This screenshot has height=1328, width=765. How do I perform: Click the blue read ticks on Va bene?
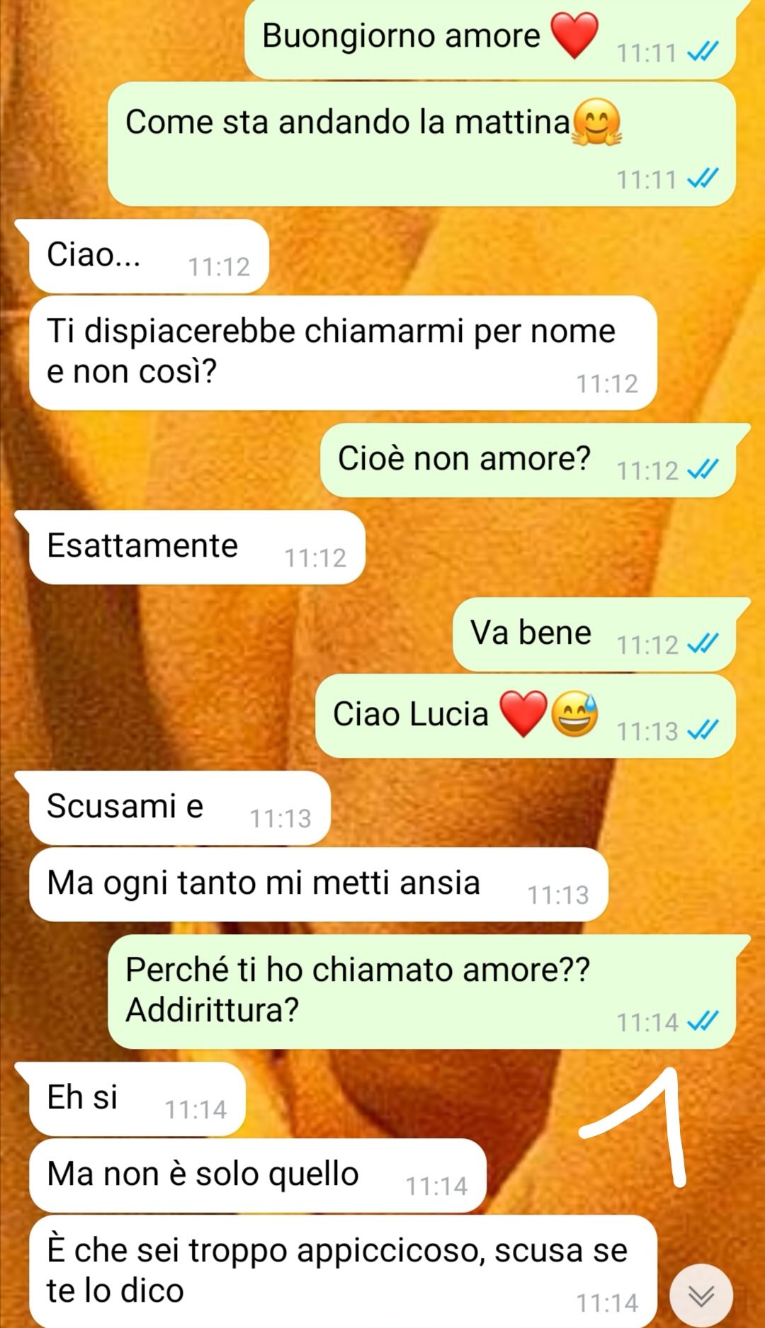(703, 644)
